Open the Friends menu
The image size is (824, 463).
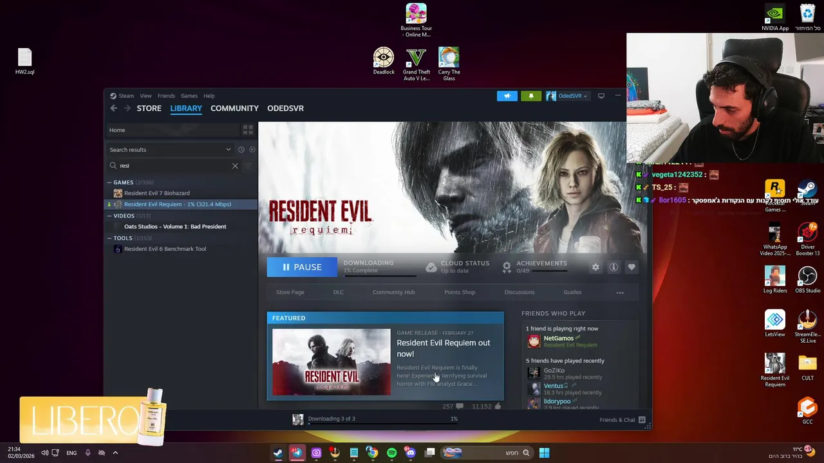[x=166, y=96]
